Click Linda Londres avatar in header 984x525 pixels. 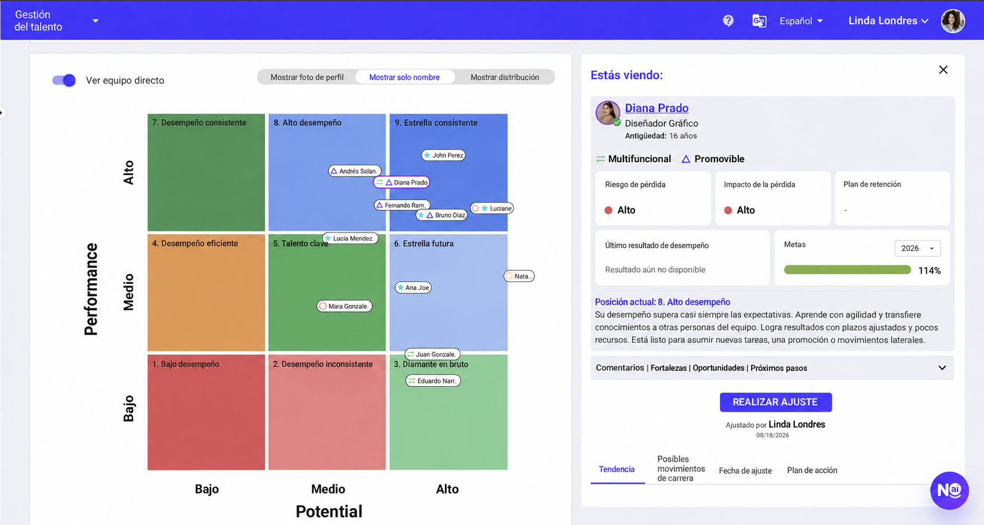pos(952,21)
